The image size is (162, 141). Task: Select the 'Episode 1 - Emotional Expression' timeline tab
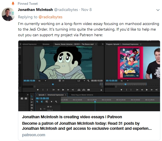click(x=51, y=95)
